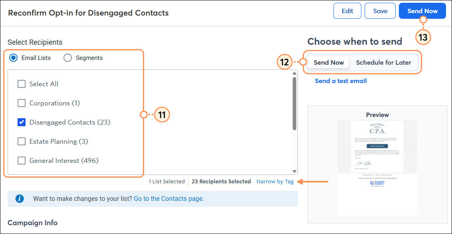Open Send a test email
The width and height of the screenshot is (452, 234).
coord(341,81)
